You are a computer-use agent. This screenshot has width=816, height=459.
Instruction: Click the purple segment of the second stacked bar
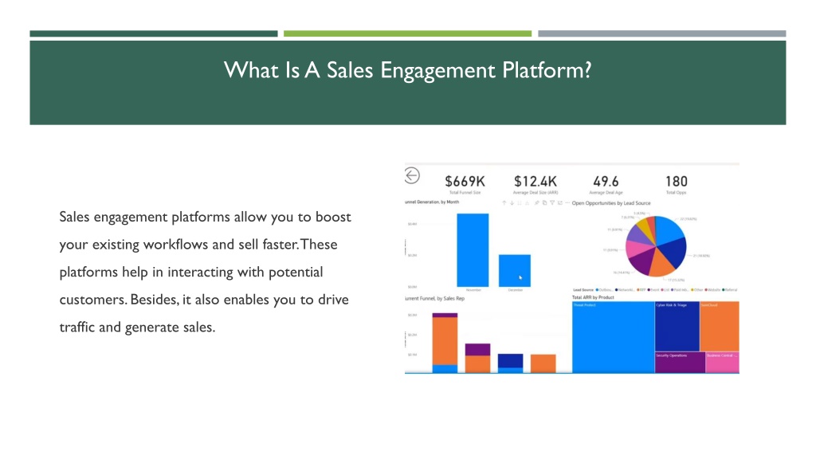pos(477,349)
